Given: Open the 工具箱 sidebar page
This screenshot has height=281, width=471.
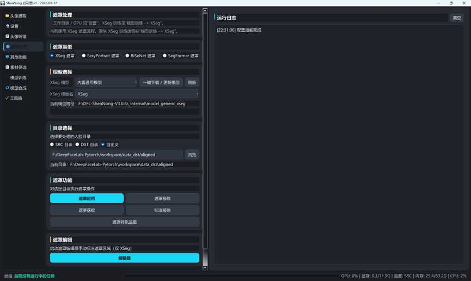Looking at the screenshot, I should coord(23,98).
